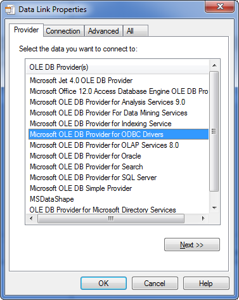Select Provider for ODBC Drivers row
This screenshot has height=300, width=239.
(119, 134)
